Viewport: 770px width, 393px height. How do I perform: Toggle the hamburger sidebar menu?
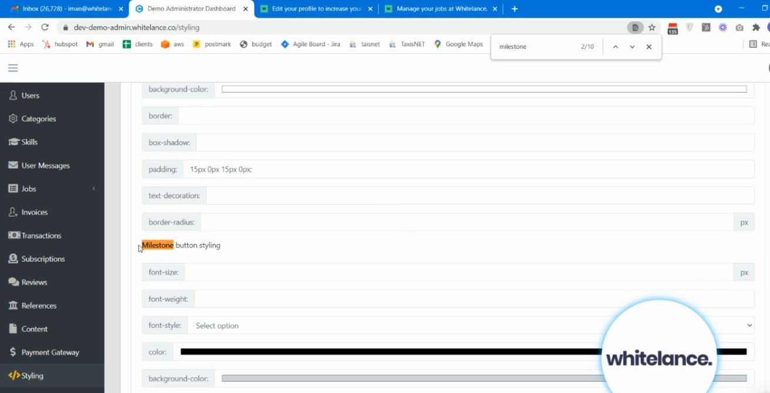13,68
